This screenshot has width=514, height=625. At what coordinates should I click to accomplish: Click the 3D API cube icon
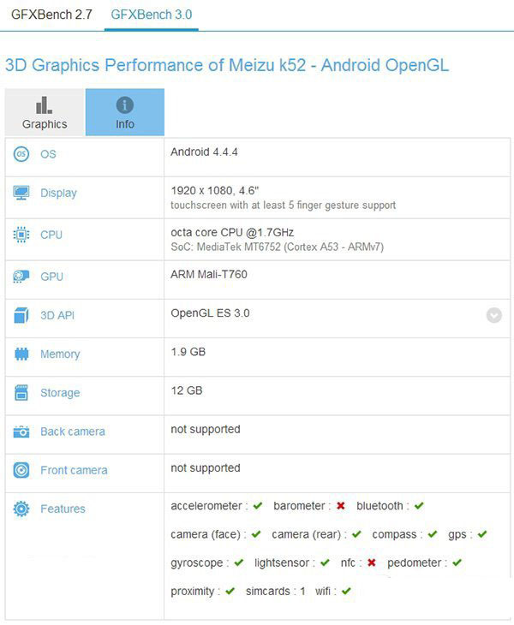(21, 315)
